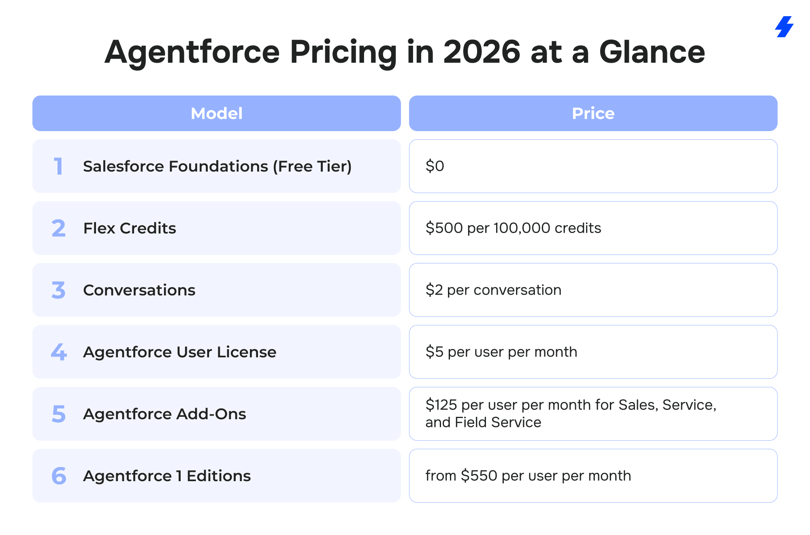Click the Flex Credits label
The width and height of the screenshot is (810, 535).
click(130, 228)
